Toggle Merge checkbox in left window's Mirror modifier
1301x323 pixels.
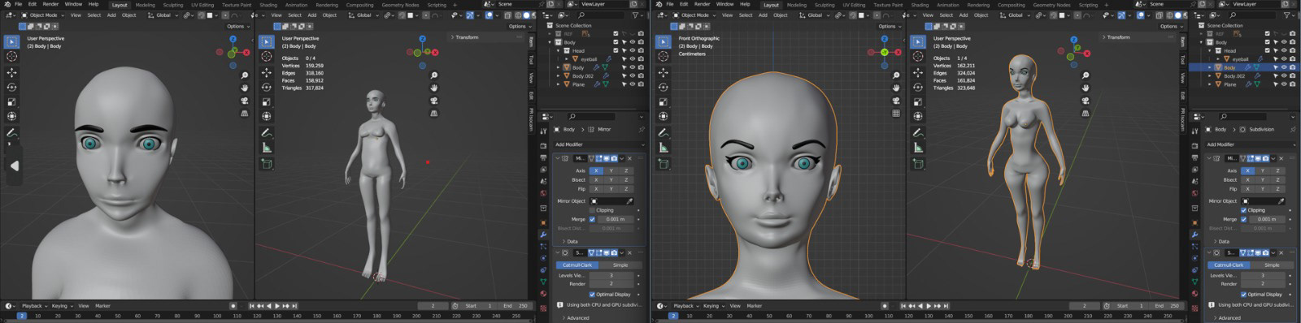coord(592,219)
